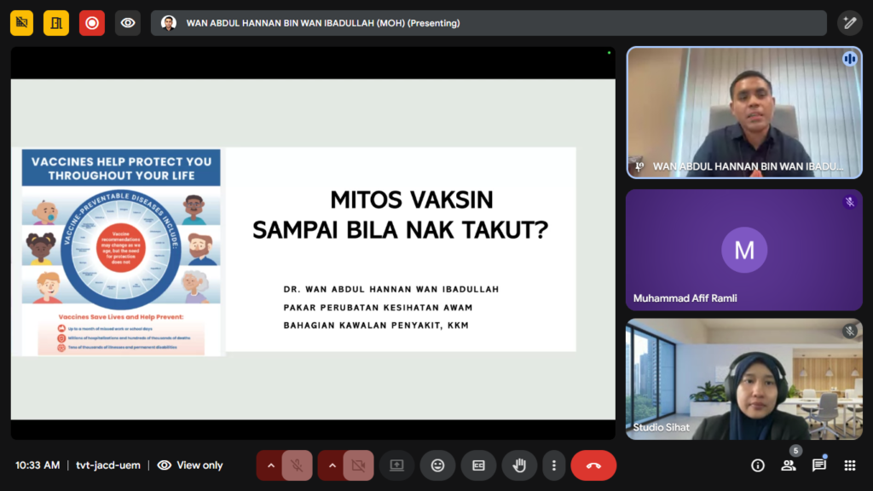The height and width of the screenshot is (491, 873).
Task: Click the yellow door icon at top left
Action: [56, 23]
